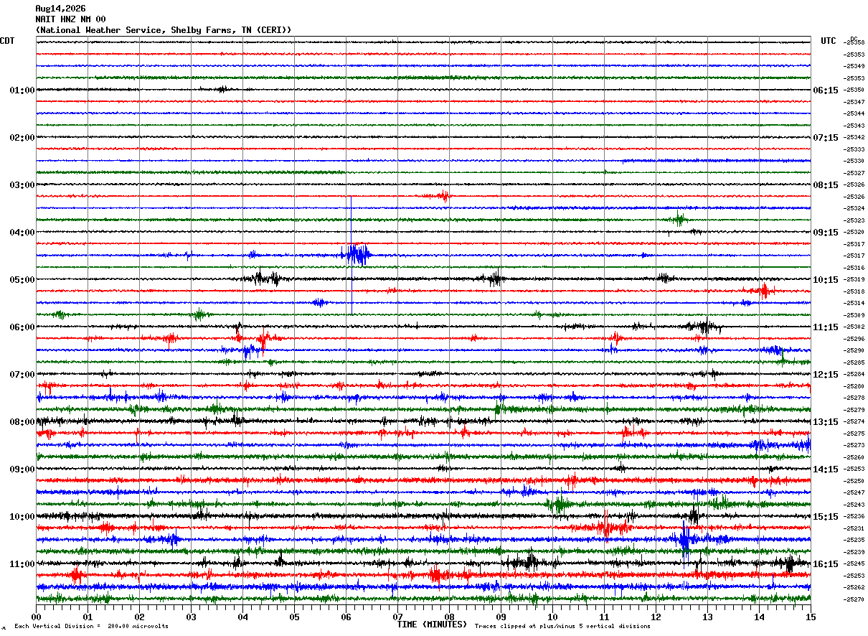Select the 08:00 CDT row label
This screenshot has height=636, width=868.
tap(22, 422)
